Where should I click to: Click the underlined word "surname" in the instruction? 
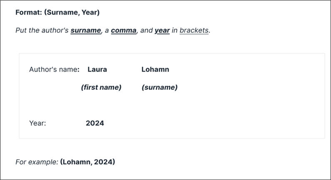86,30
